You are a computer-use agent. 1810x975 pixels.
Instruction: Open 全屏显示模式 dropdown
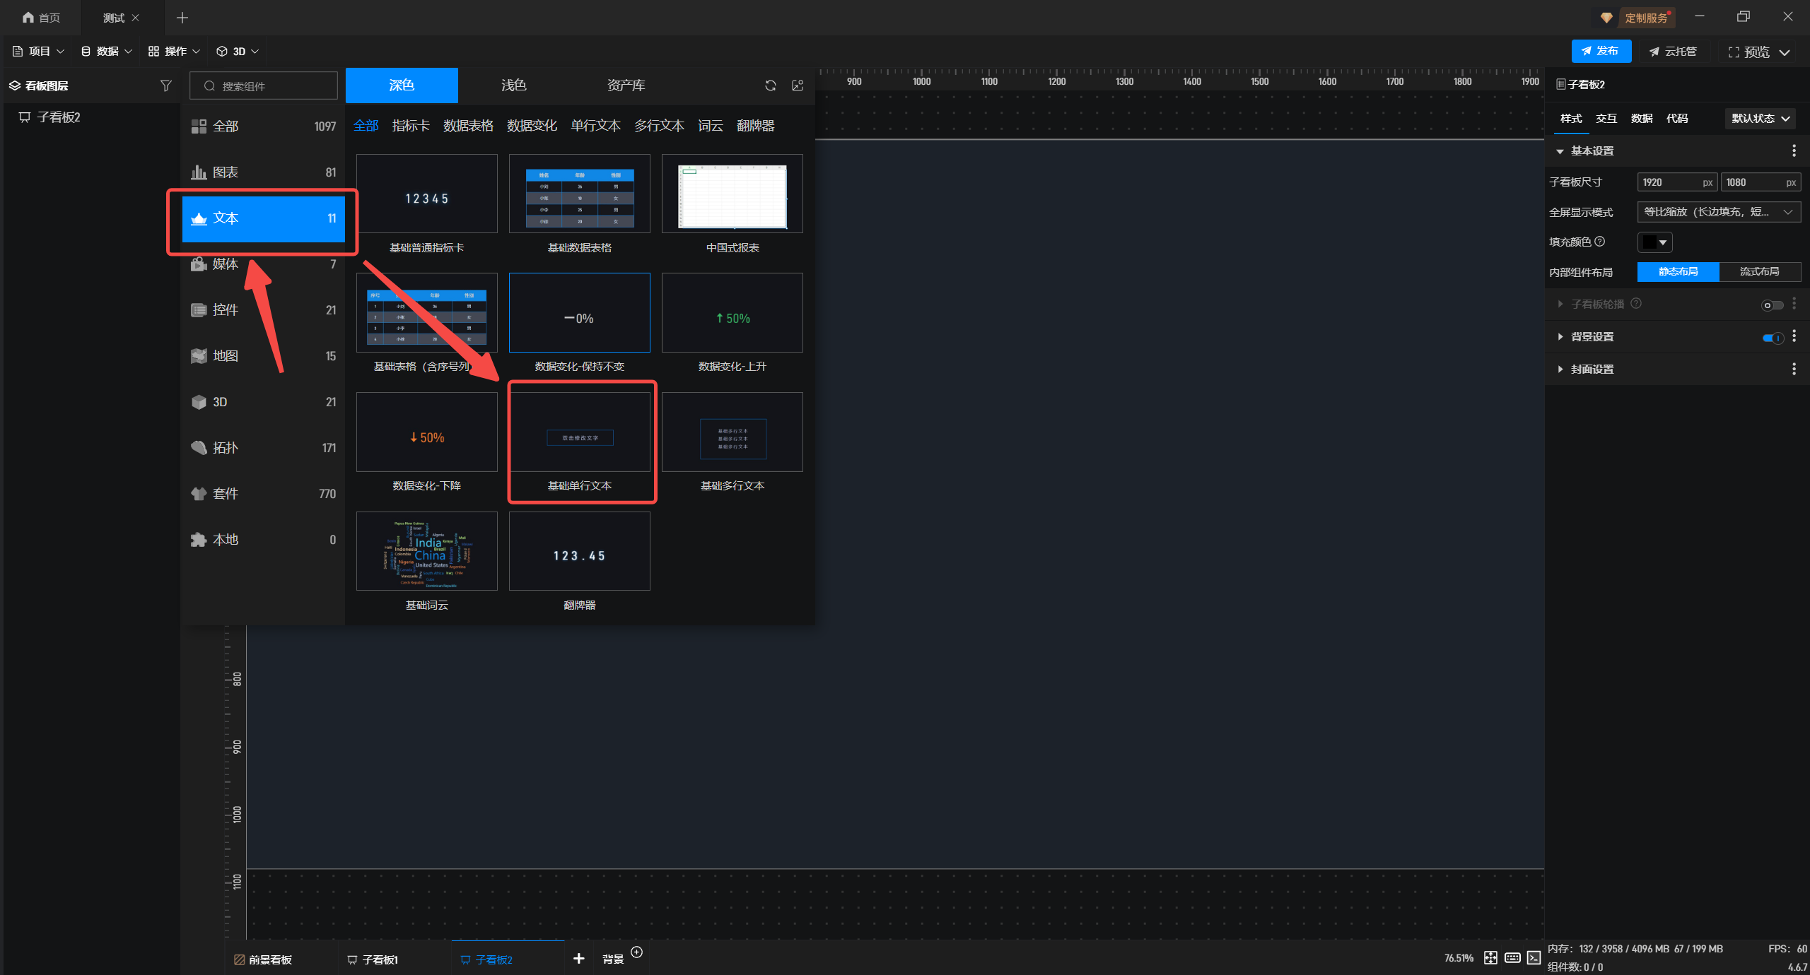[1718, 212]
